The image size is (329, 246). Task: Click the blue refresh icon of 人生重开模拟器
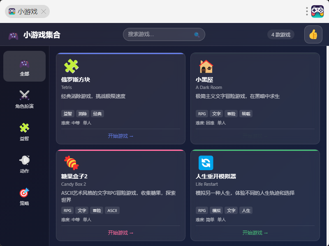pyautogui.click(x=206, y=163)
